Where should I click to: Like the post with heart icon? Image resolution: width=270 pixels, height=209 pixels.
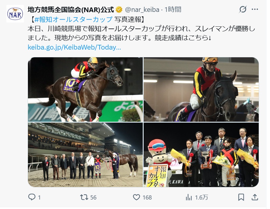[x=136, y=197]
